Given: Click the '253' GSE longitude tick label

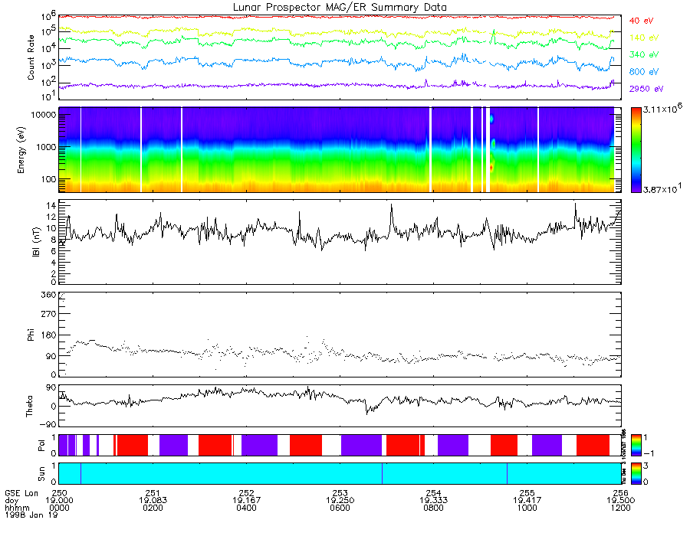Looking at the screenshot, I should point(340,493).
